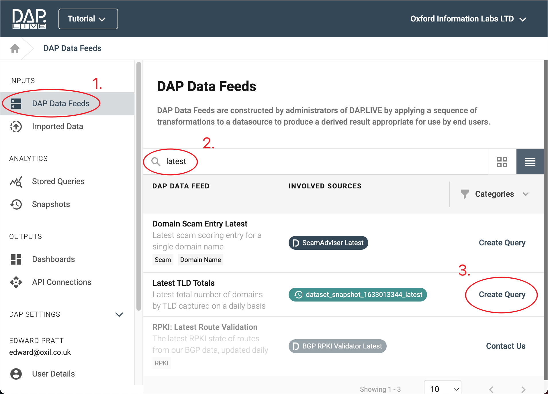
Task: Click the home breadcrumb icon
Action: (x=15, y=48)
